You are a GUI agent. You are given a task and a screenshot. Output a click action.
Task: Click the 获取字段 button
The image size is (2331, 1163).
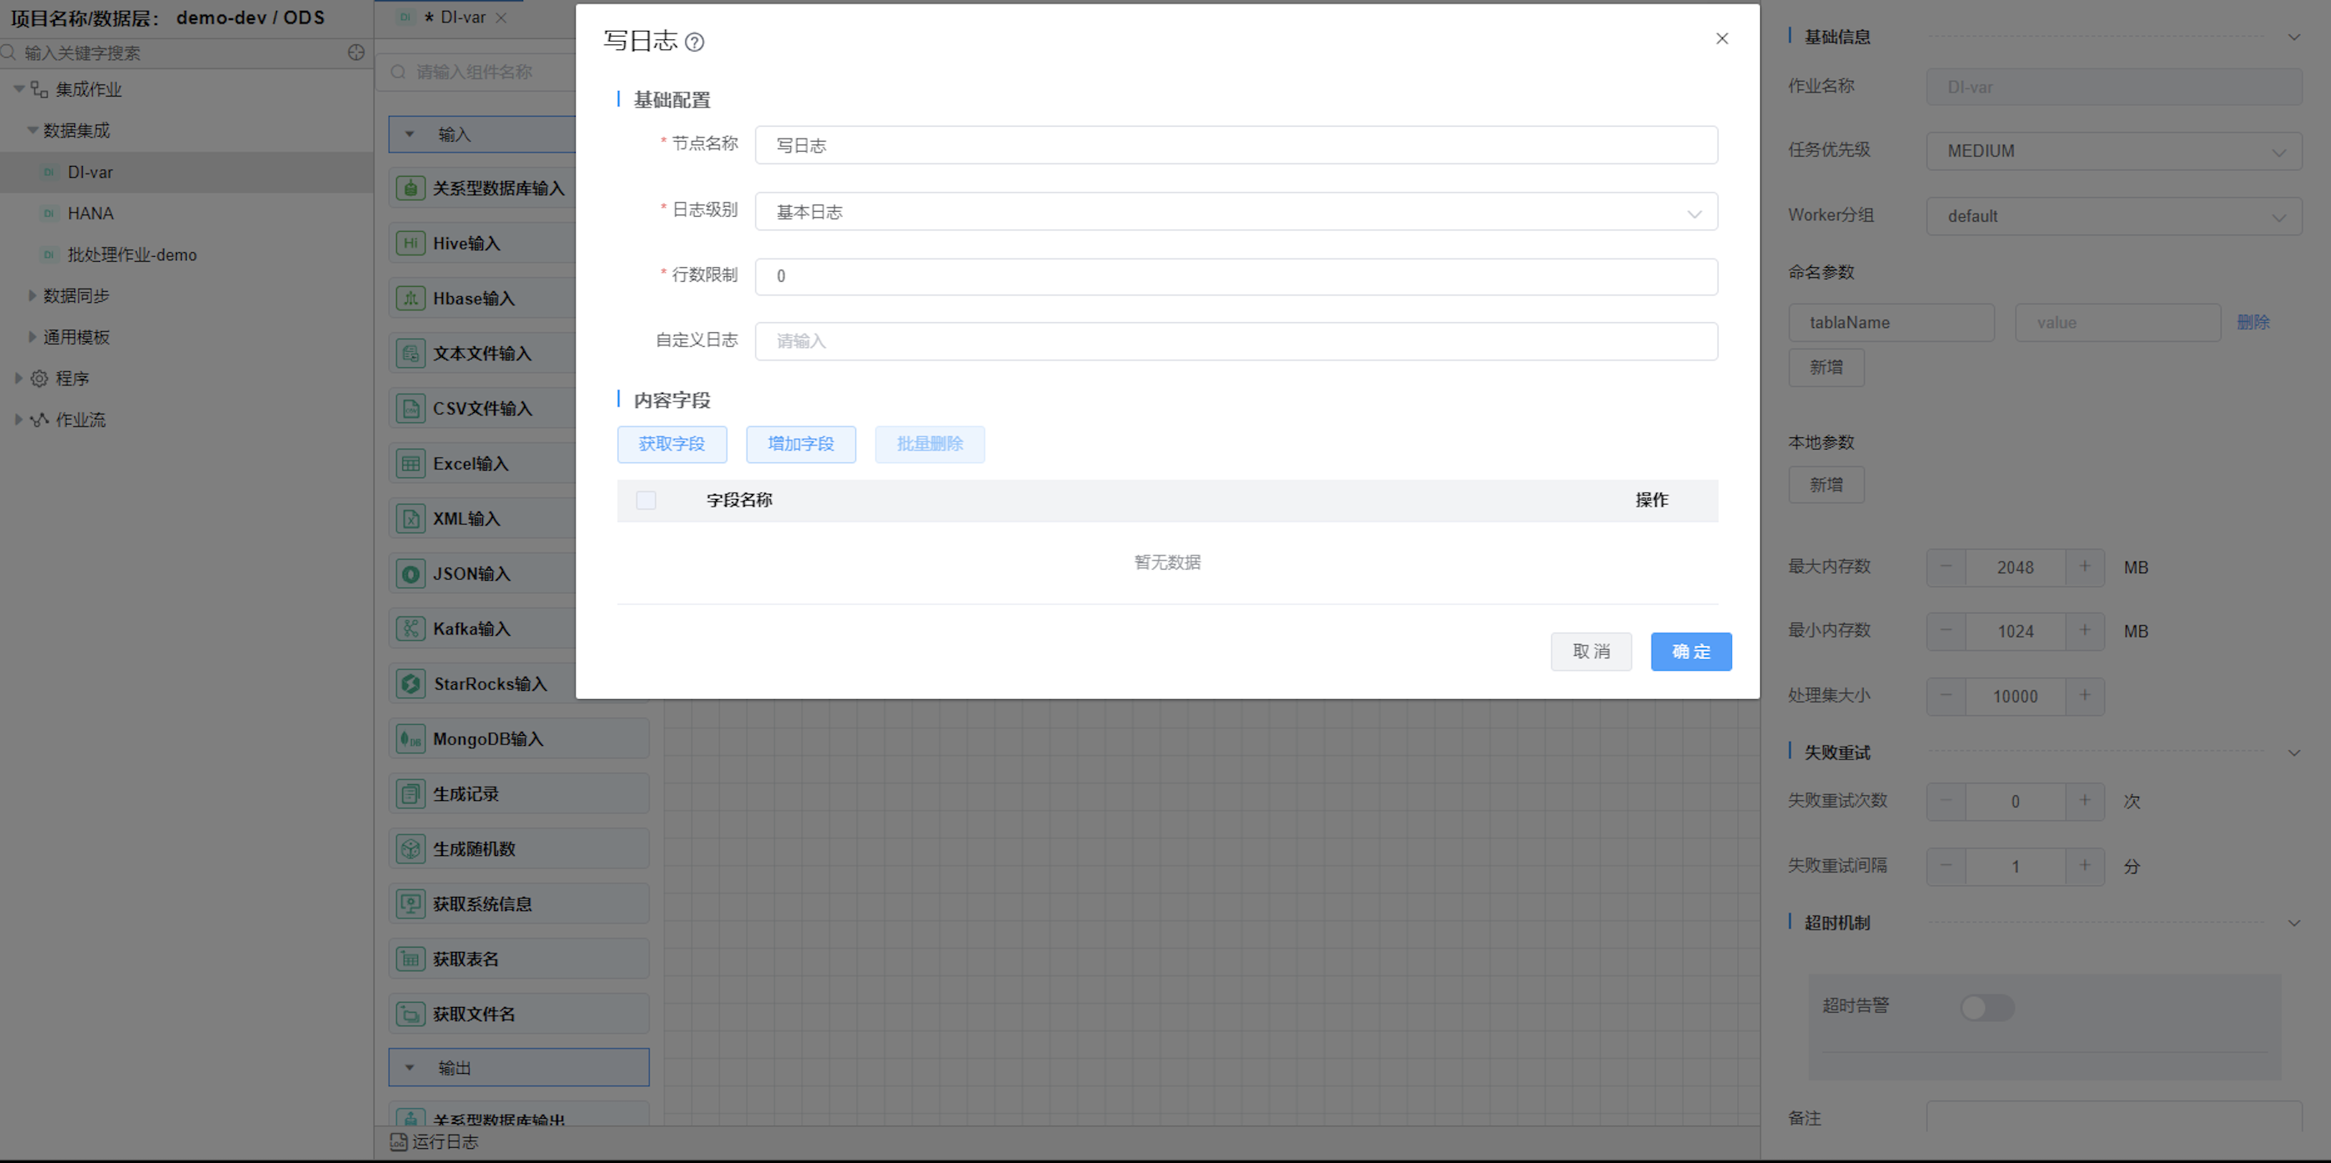pyautogui.click(x=672, y=444)
